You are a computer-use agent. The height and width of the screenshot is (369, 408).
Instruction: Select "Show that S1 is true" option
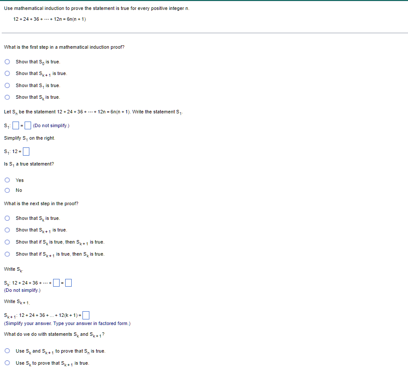pos(7,85)
